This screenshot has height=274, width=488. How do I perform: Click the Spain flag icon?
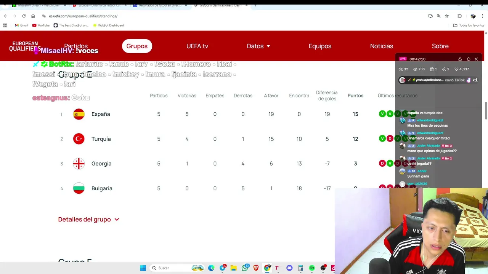point(79,114)
